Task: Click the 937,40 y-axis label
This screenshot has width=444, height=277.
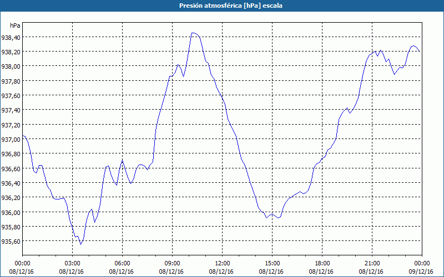Action: coord(11,110)
